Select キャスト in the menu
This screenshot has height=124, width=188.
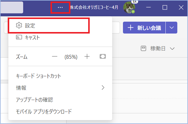[32, 37]
